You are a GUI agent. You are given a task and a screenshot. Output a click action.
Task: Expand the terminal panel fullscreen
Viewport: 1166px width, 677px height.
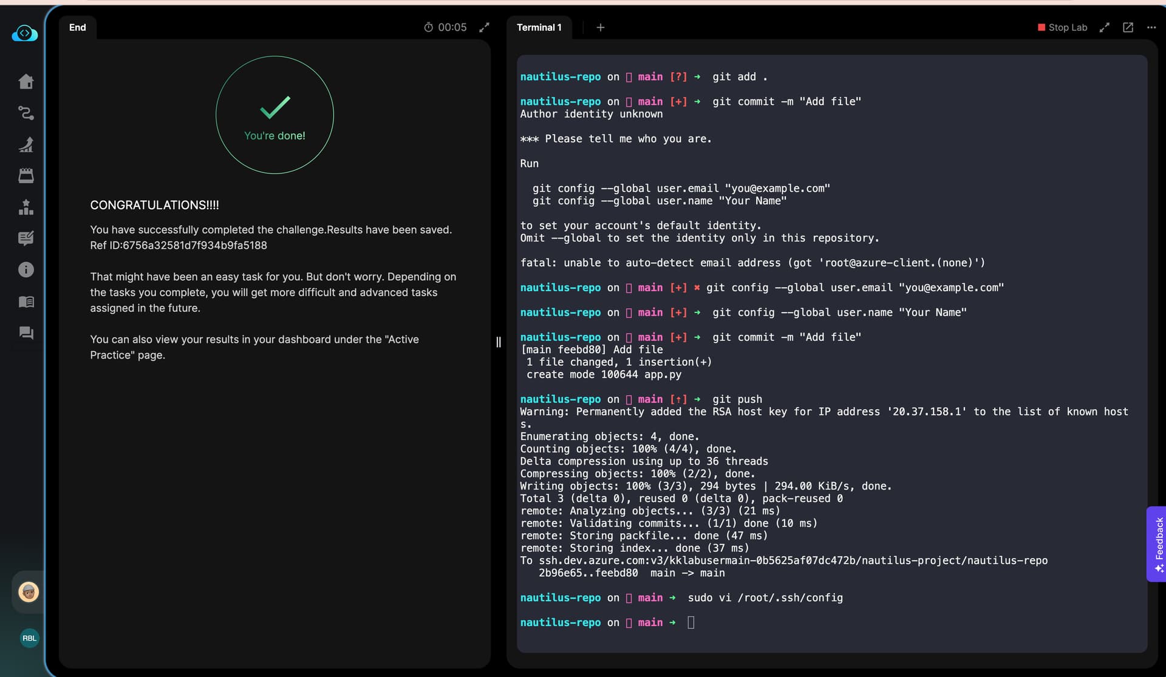point(1104,27)
